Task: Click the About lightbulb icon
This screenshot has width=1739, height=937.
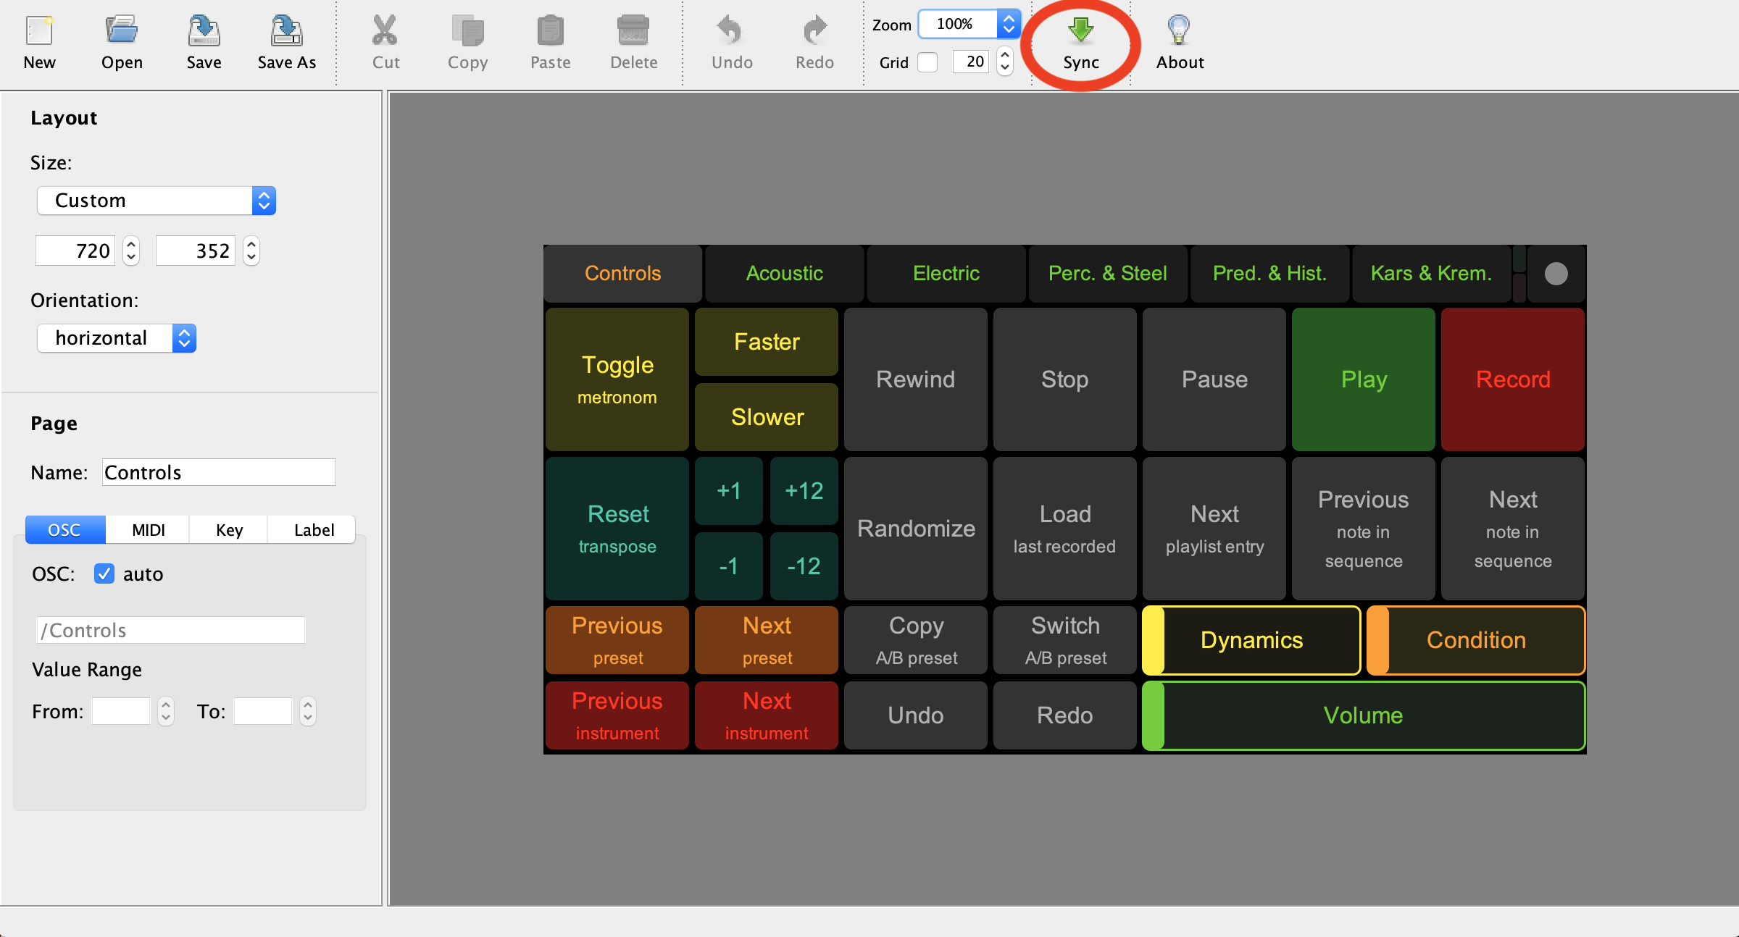Action: click(x=1179, y=32)
